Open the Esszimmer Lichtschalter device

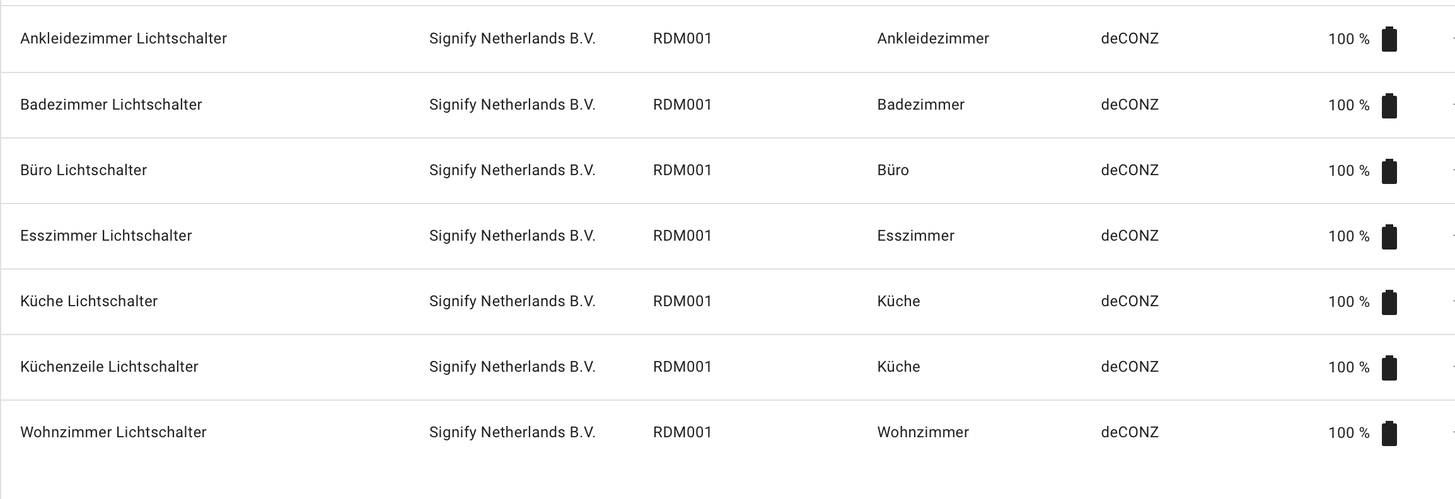click(x=106, y=236)
